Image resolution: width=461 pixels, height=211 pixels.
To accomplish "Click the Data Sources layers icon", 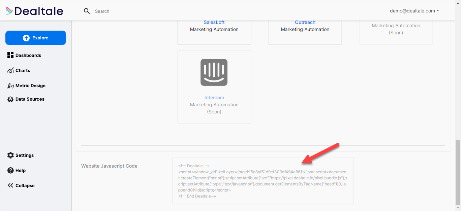I will point(10,99).
